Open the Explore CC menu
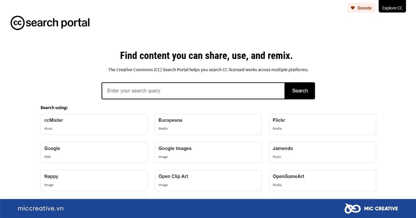Image resolution: width=416 pixels, height=218 pixels. click(392, 8)
